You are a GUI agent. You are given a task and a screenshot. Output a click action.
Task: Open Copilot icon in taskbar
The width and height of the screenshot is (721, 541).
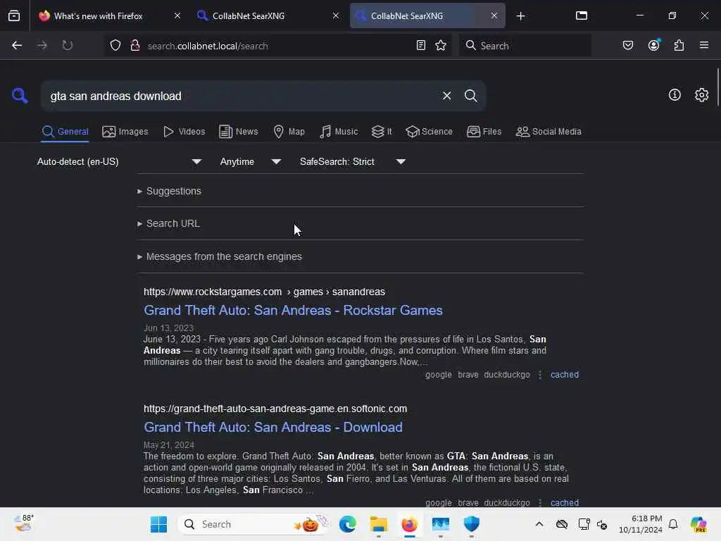(698, 524)
